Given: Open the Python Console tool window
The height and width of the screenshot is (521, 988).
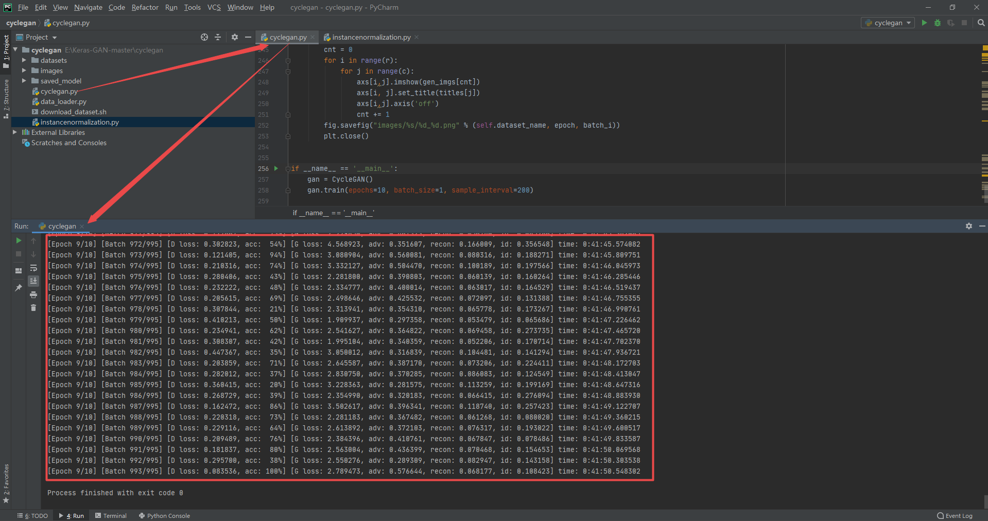Looking at the screenshot, I should pyautogui.click(x=164, y=515).
